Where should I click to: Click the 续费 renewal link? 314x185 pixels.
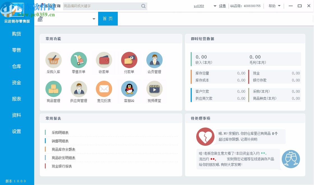tap(222, 6)
